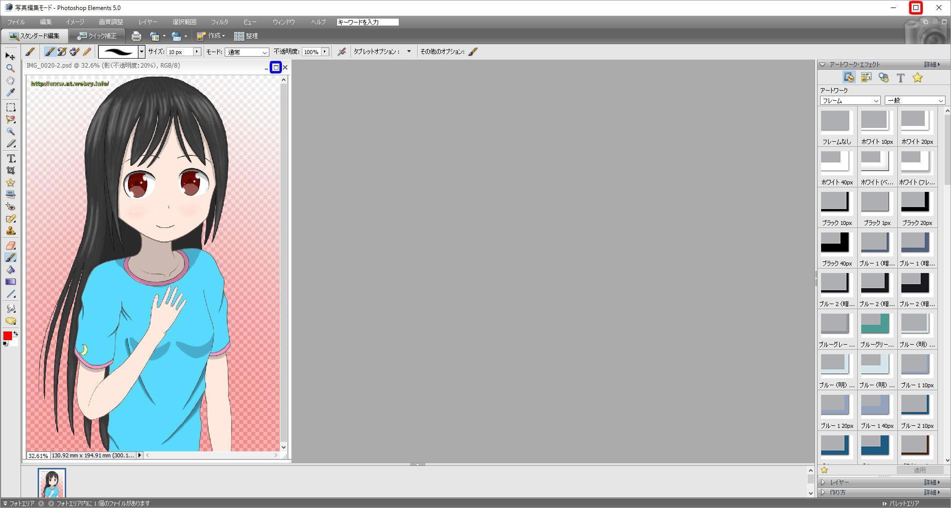Select the Eraser tool
This screenshot has height=508, width=951.
tap(10, 245)
